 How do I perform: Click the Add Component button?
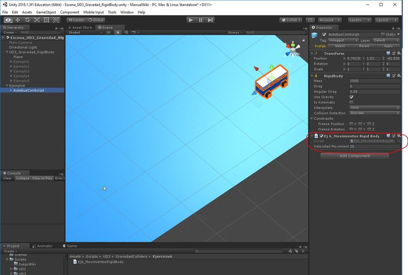tap(354, 156)
